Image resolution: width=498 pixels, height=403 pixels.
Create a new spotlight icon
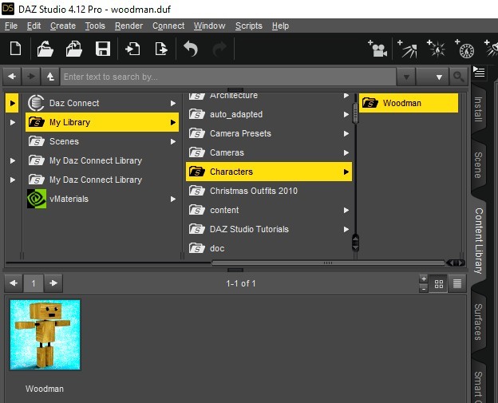407,49
